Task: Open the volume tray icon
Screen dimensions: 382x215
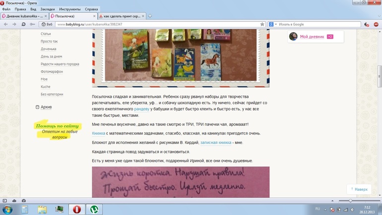Action: click(x=352, y=210)
